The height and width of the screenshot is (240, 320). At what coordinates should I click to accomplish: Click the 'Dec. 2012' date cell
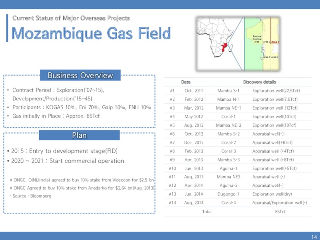pyautogui.click(x=194, y=142)
